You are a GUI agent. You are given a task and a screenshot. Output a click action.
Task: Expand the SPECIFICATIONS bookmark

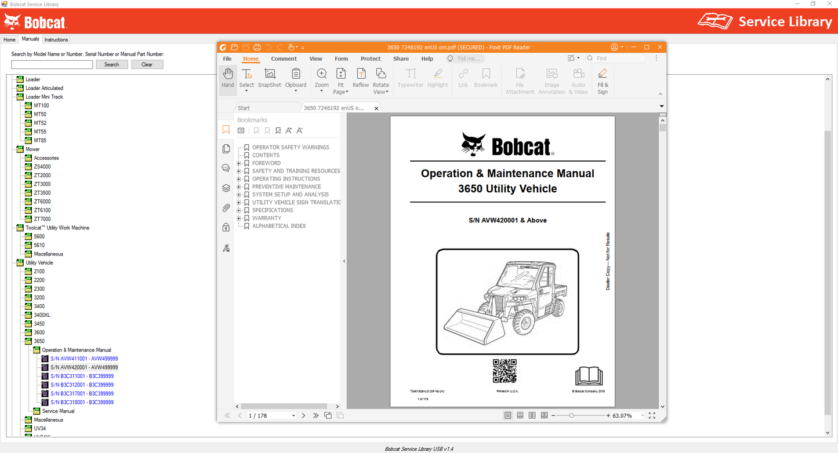pos(239,210)
